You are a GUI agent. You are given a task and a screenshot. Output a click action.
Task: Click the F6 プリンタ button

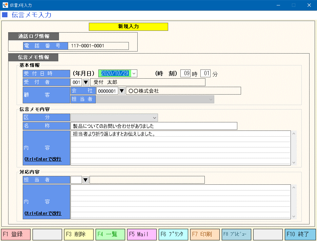coord(174,234)
